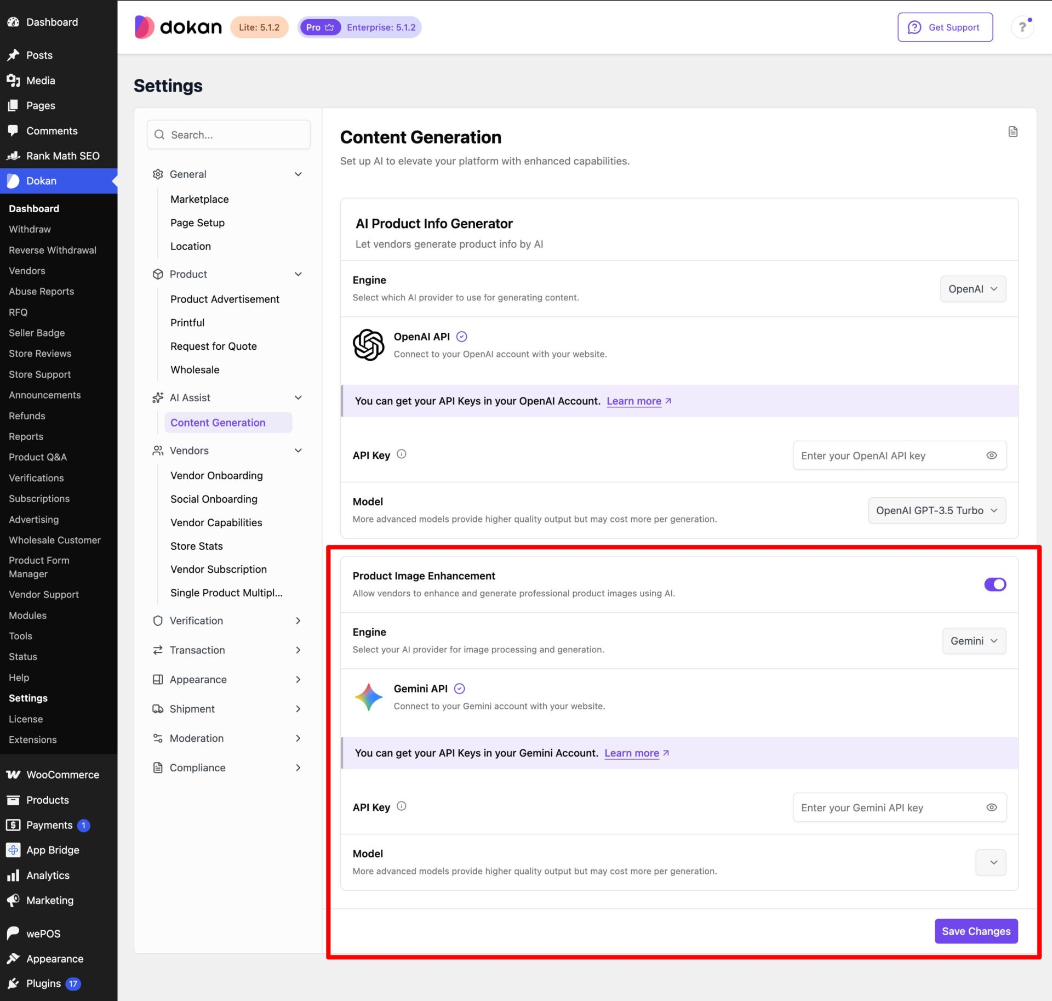
Task: Click the Media icon in admin sidebar
Action: [x=13, y=81]
